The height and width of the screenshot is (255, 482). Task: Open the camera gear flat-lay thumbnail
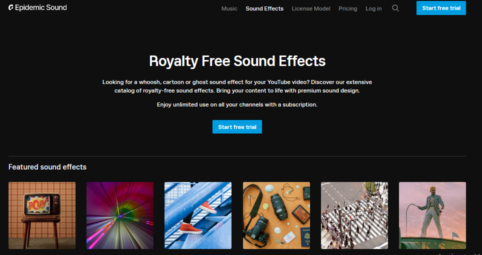click(x=276, y=215)
